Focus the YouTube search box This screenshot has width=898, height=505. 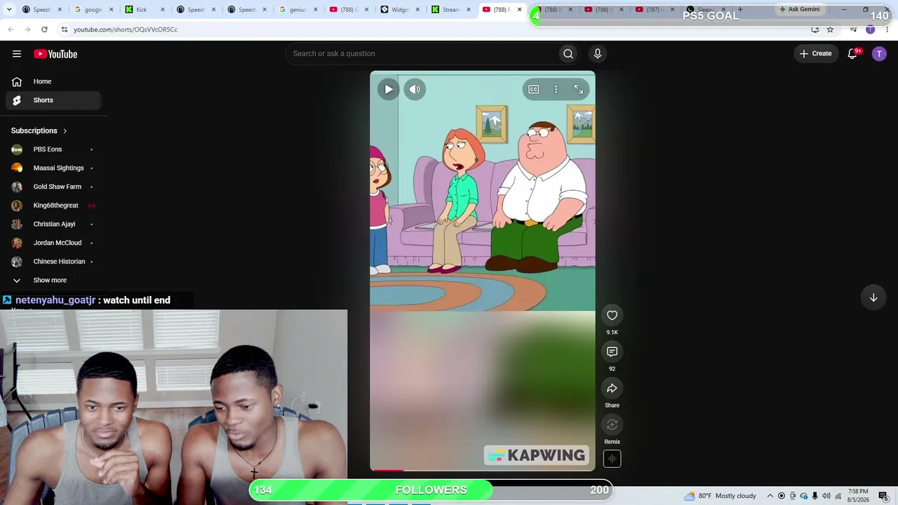(422, 54)
